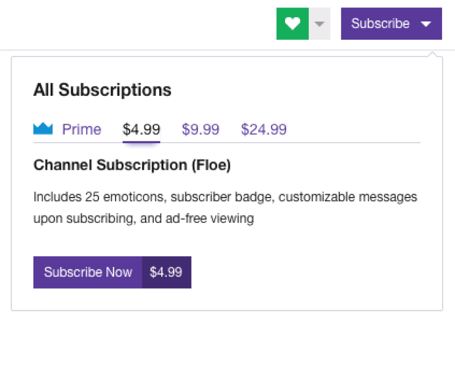This screenshot has width=455, height=365.
Task: Click the purple underline beneath $4.99 tab
Action: click(141, 142)
